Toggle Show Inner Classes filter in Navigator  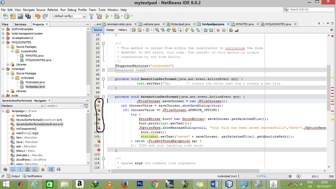coord(35,169)
